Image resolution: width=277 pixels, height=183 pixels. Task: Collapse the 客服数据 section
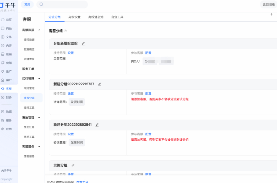[x=39, y=30]
